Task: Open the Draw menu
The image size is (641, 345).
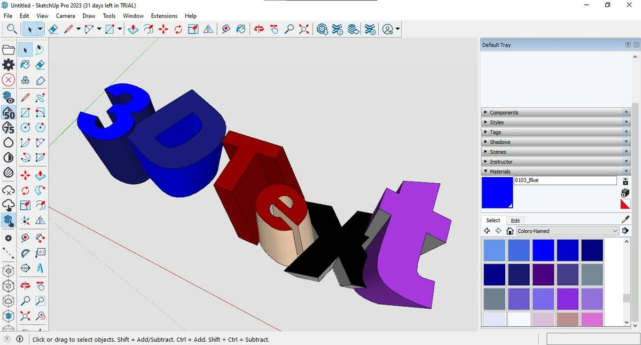Action: pos(89,16)
